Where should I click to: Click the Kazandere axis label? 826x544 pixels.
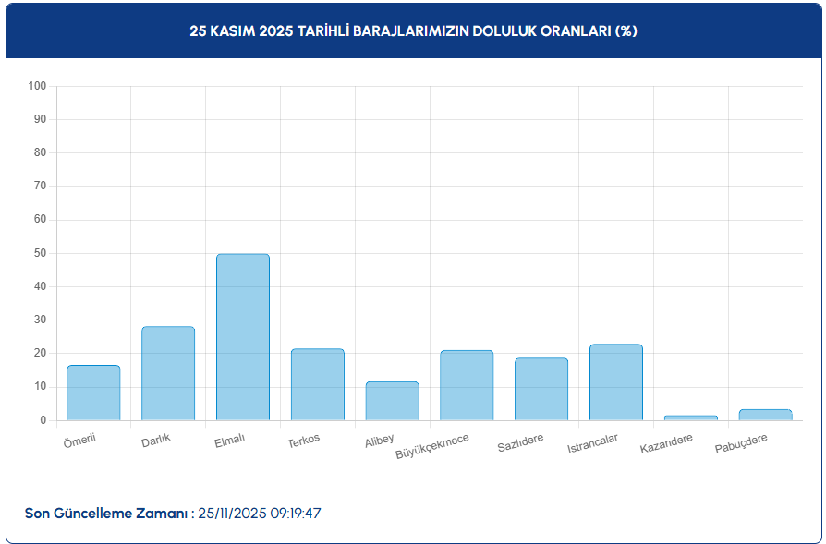click(x=666, y=444)
